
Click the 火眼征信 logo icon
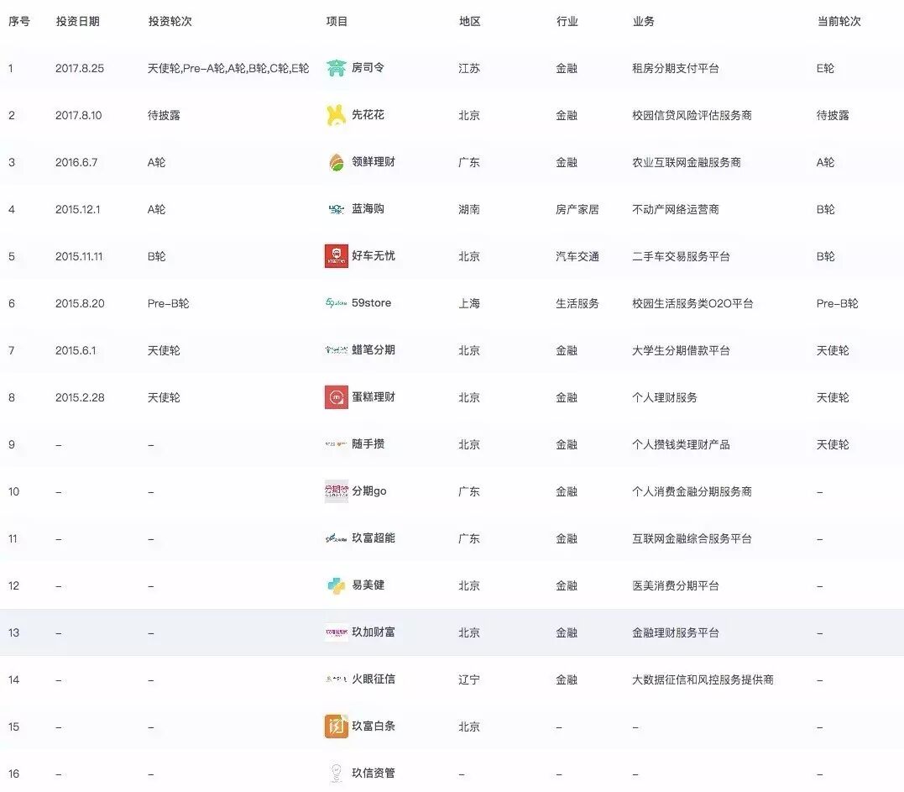336,679
